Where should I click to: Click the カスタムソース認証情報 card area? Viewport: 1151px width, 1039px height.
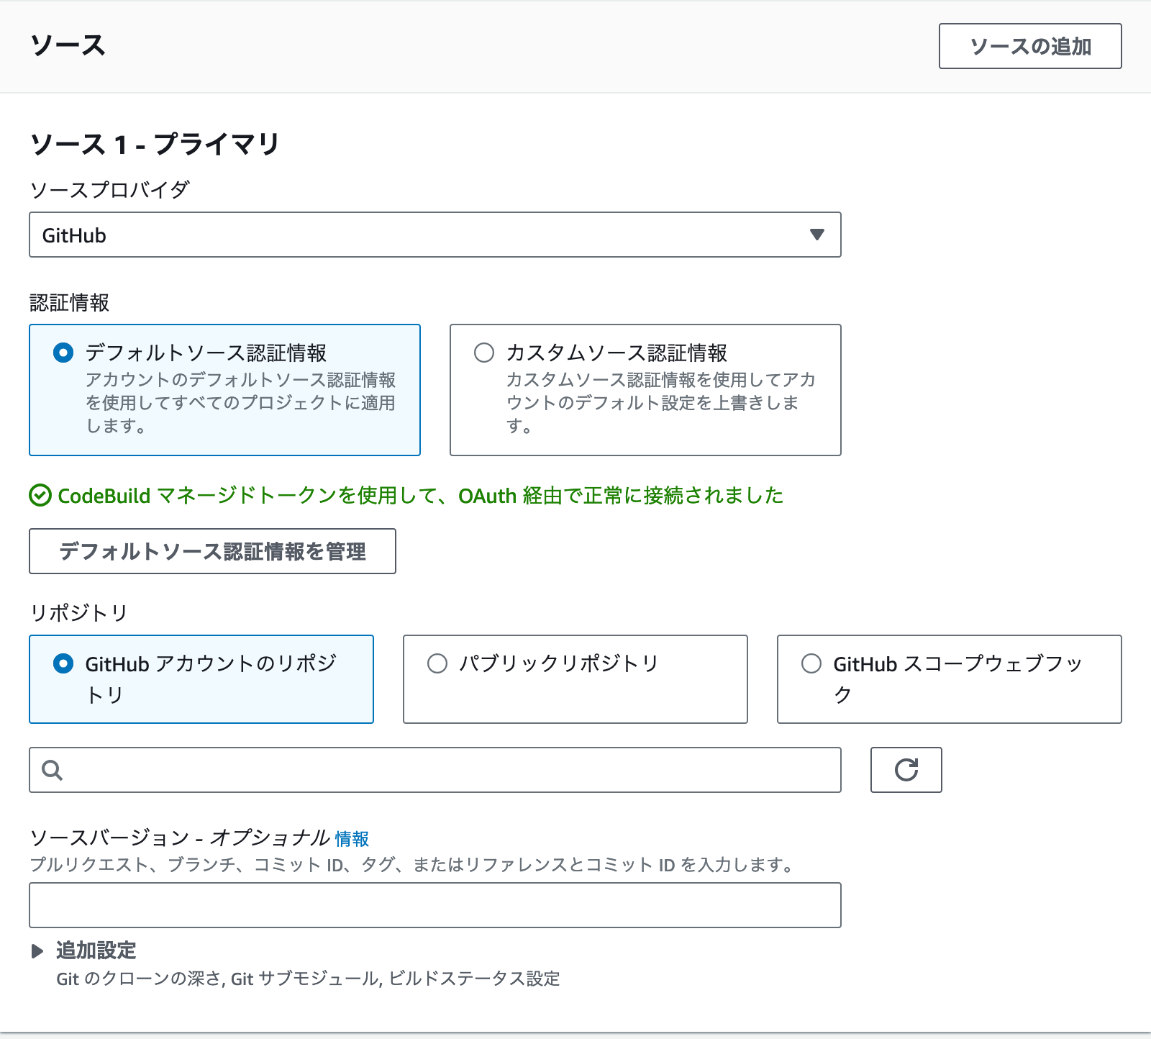pos(645,389)
